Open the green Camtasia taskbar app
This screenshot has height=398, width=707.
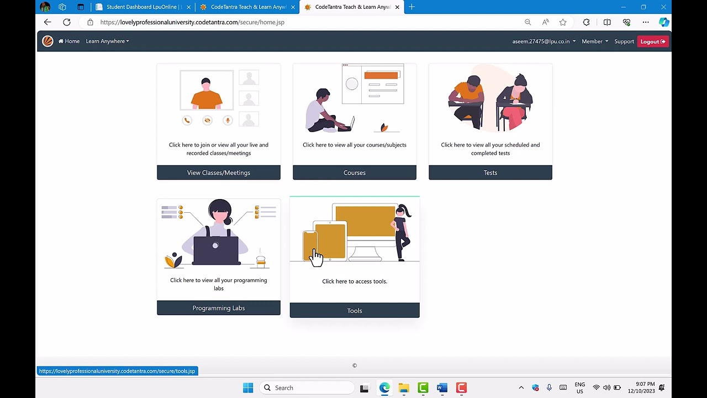tap(423, 388)
